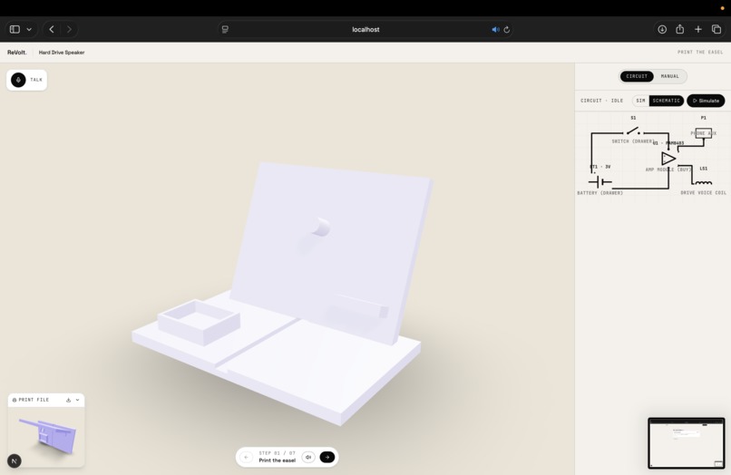Click the localhost address bar

point(365,29)
